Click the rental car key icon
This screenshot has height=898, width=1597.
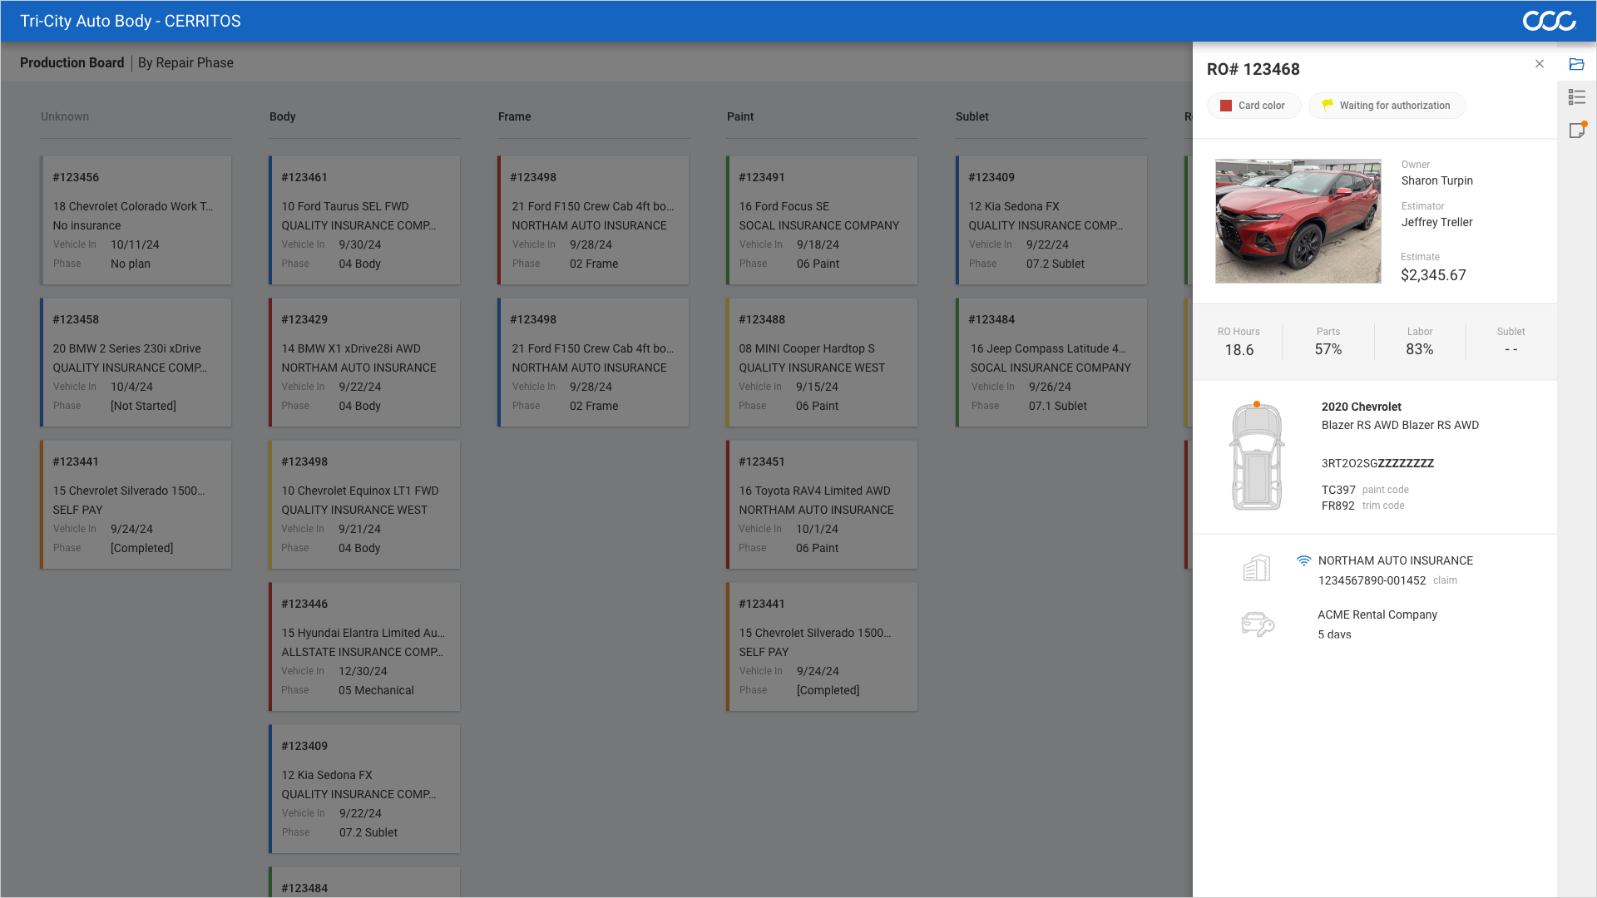[1257, 624]
